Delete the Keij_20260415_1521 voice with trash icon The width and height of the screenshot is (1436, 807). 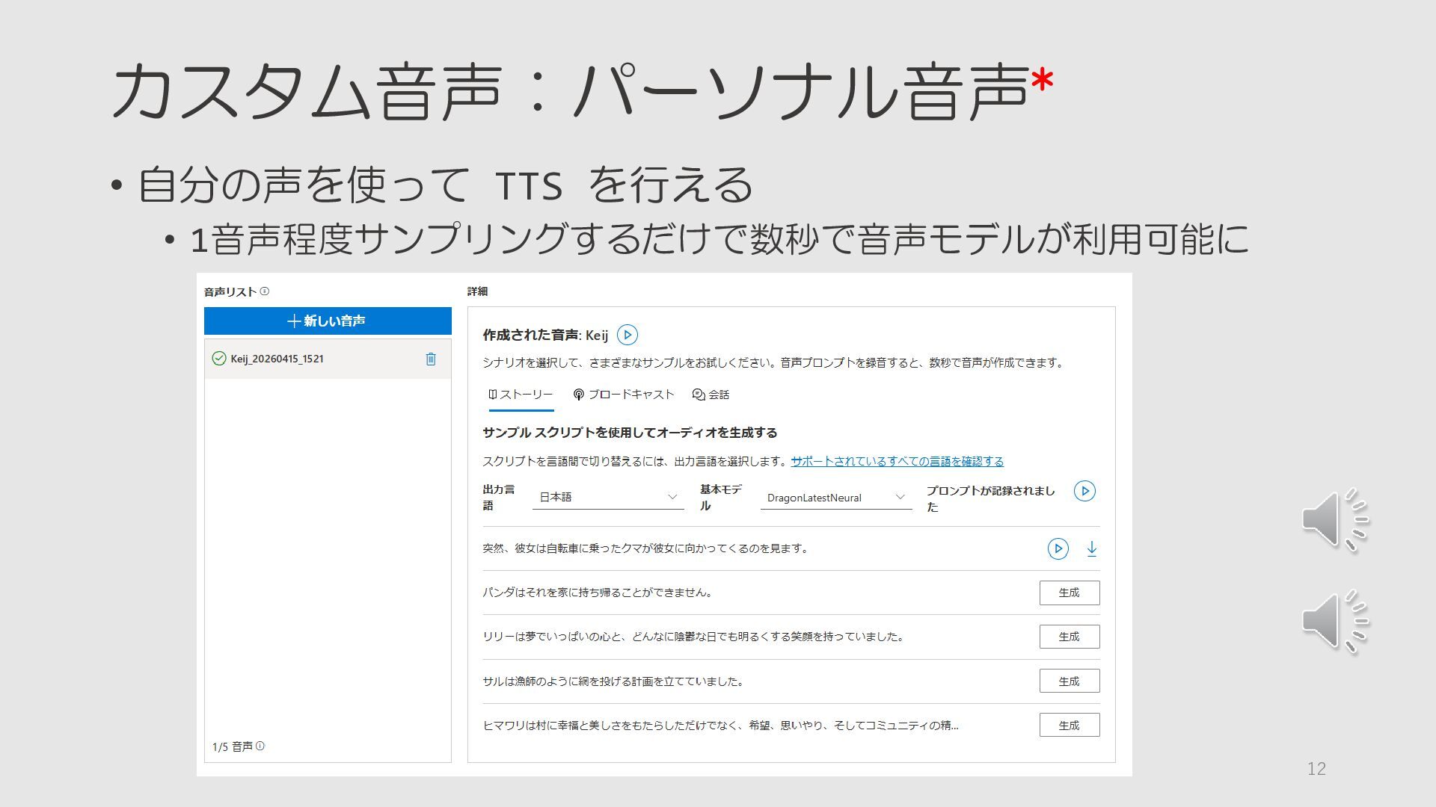tap(431, 359)
